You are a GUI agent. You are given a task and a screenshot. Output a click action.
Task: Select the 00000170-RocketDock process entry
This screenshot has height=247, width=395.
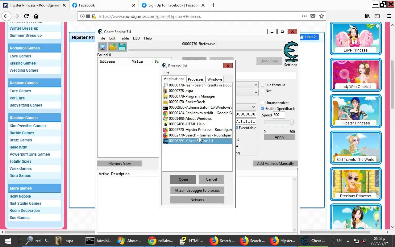click(197, 102)
